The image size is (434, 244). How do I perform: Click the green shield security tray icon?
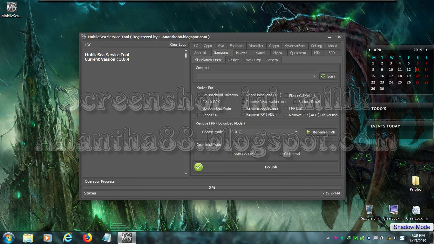pos(342,238)
